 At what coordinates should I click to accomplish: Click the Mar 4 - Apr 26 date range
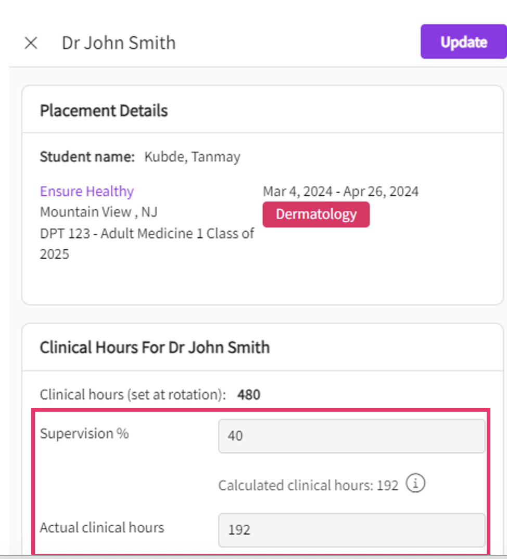tap(340, 192)
